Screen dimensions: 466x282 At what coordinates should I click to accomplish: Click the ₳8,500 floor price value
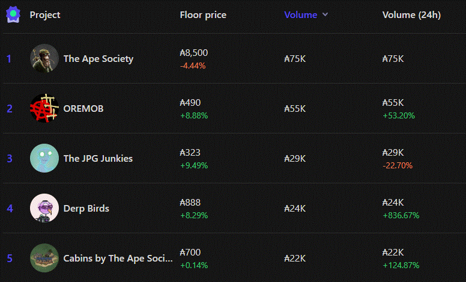(x=194, y=53)
